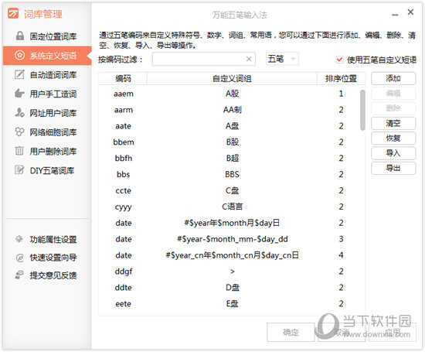Viewport: 425px width, 352px height.
Task: Sort by the 编码 column header
Action: pos(123,78)
